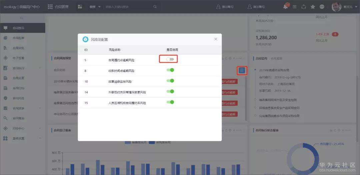Click the 合同起草 sidebar icon
The height and width of the screenshot is (175, 360).
pyautogui.click(x=6, y=38)
